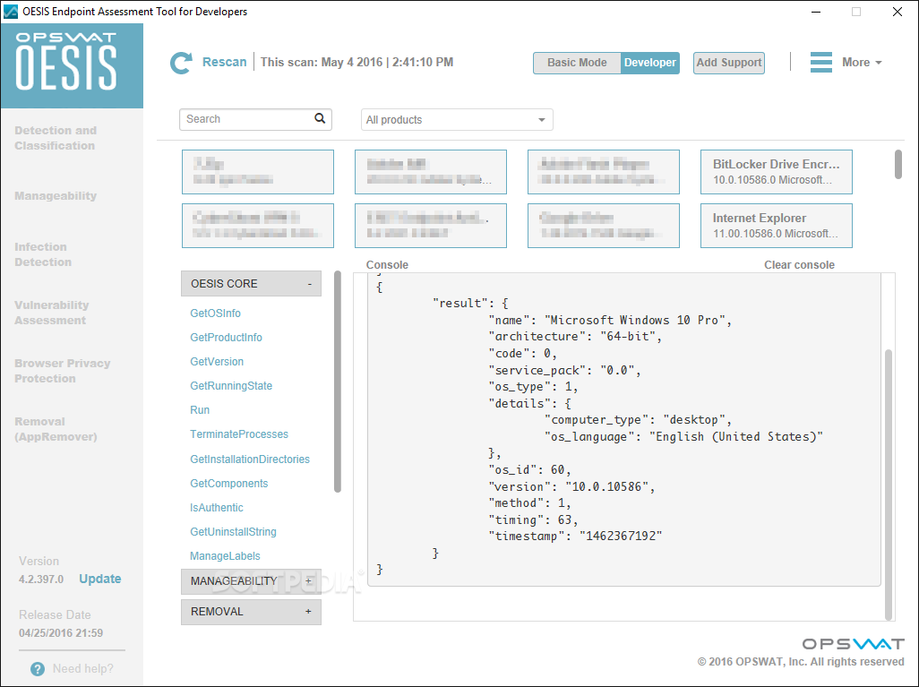
Task: Click the version number 4.2.397.0
Action: pos(41,580)
